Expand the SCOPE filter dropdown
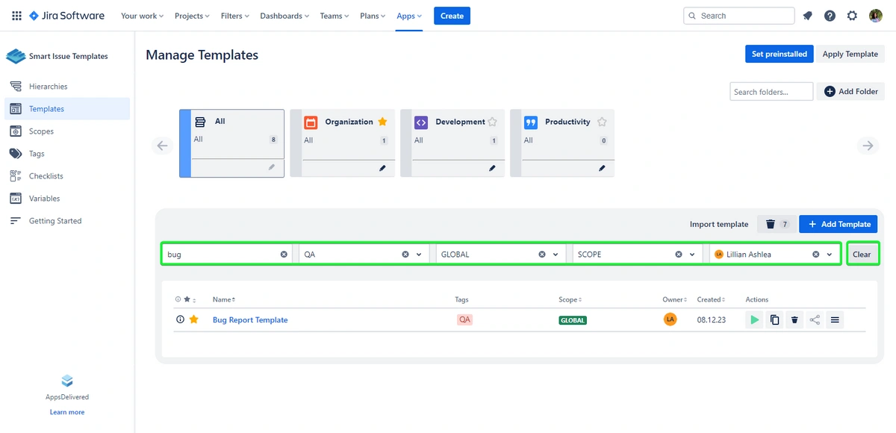Viewport: 896px width, 433px height. pos(692,255)
